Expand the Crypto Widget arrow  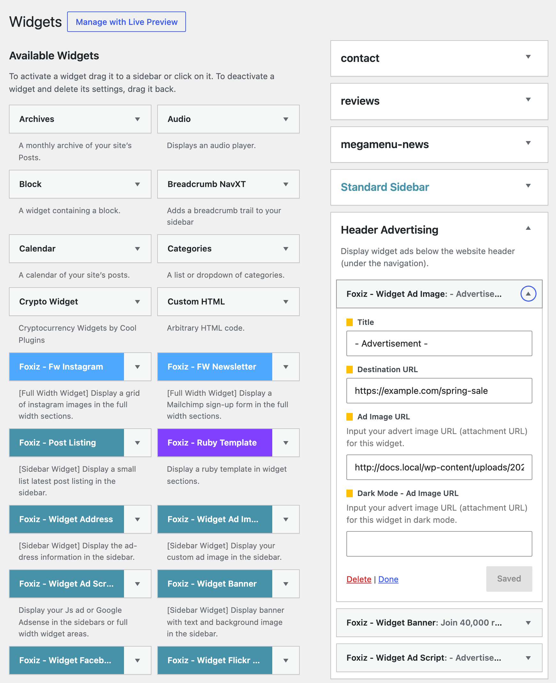[137, 302]
